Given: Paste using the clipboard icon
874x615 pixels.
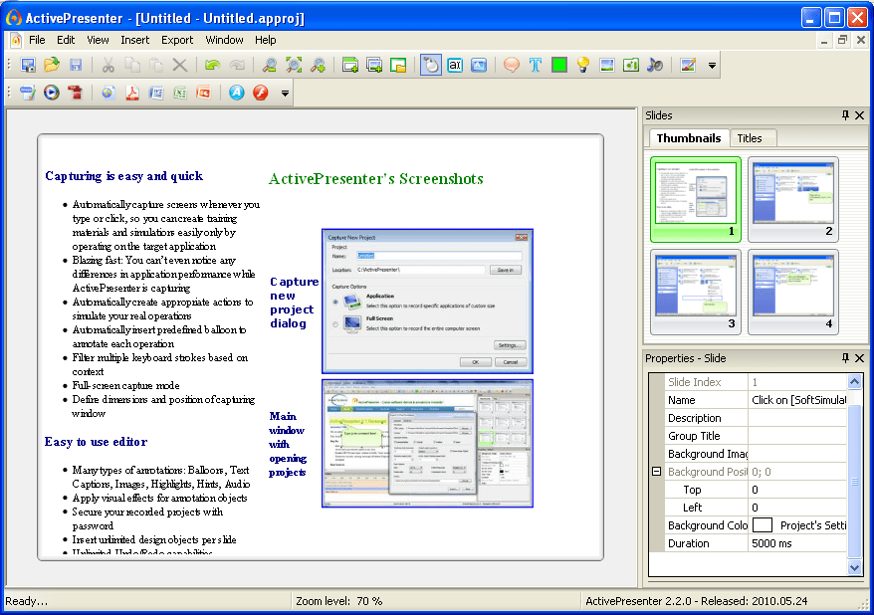Looking at the screenshot, I should pyautogui.click(x=156, y=65).
